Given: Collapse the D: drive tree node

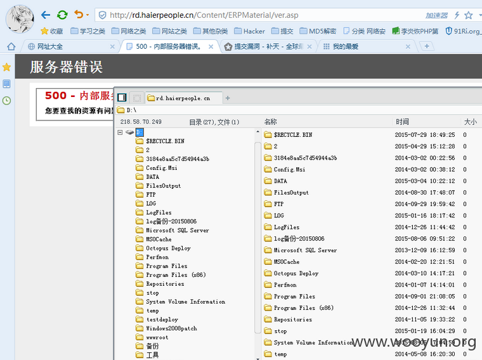Looking at the screenshot, I should [120, 132].
